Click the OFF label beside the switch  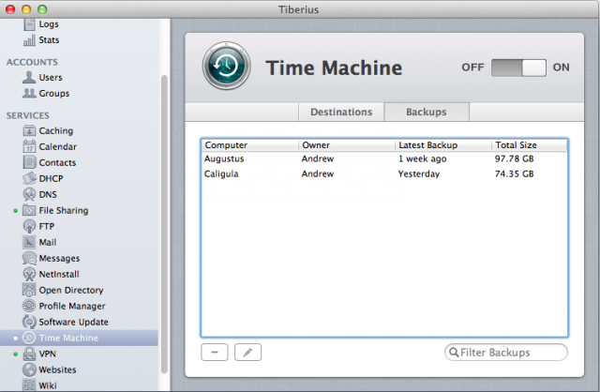tap(472, 68)
